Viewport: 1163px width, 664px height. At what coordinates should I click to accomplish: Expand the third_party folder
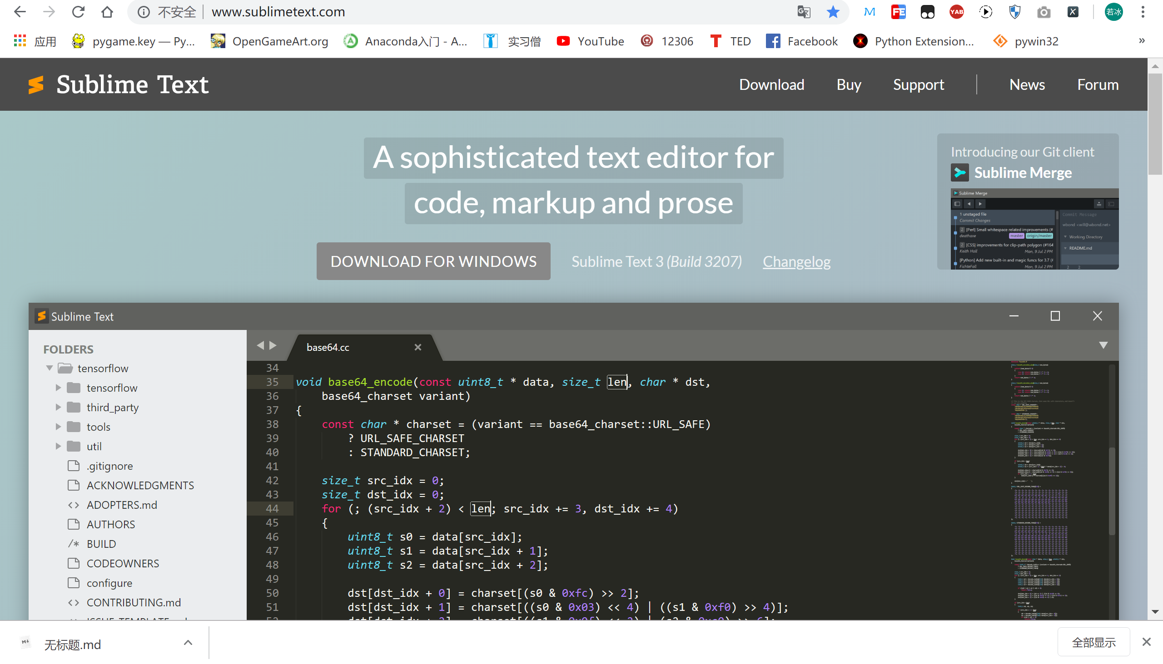pos(59,407)
